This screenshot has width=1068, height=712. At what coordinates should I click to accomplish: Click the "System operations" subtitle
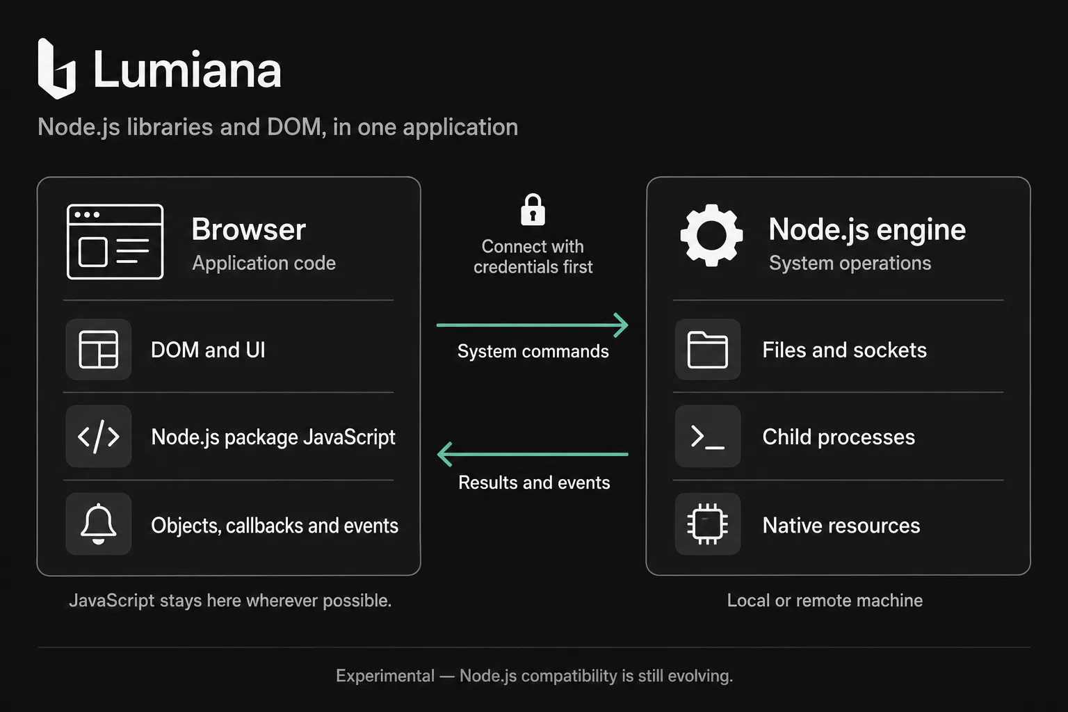(x=850, y=263)
